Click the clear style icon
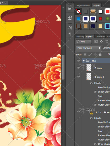Image resolution: width=110 pixels, height=146 pixels. coord(104,32)
